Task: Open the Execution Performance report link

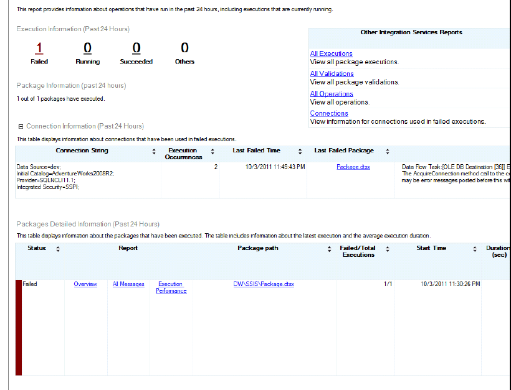Action: 171,287
